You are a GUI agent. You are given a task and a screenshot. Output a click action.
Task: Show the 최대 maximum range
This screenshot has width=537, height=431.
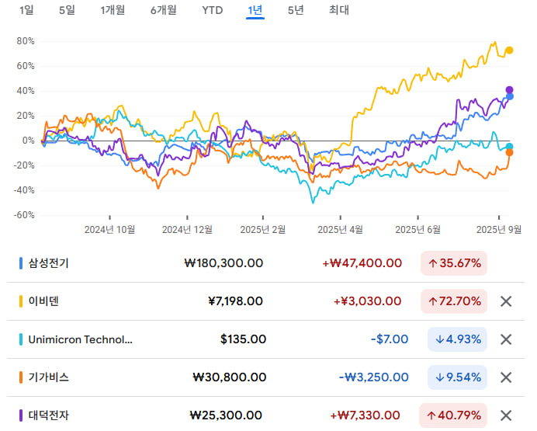(x=338, y=10)
